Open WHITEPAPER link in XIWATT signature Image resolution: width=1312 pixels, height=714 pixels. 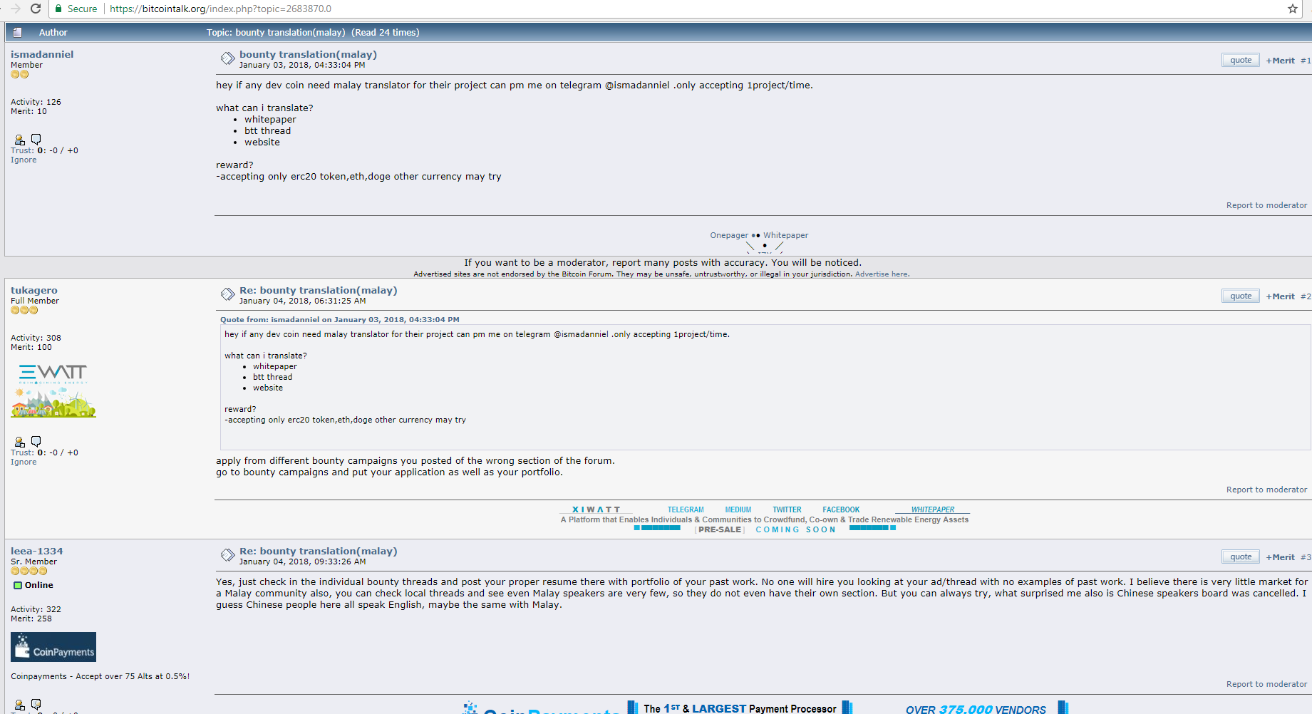(932, 509)
